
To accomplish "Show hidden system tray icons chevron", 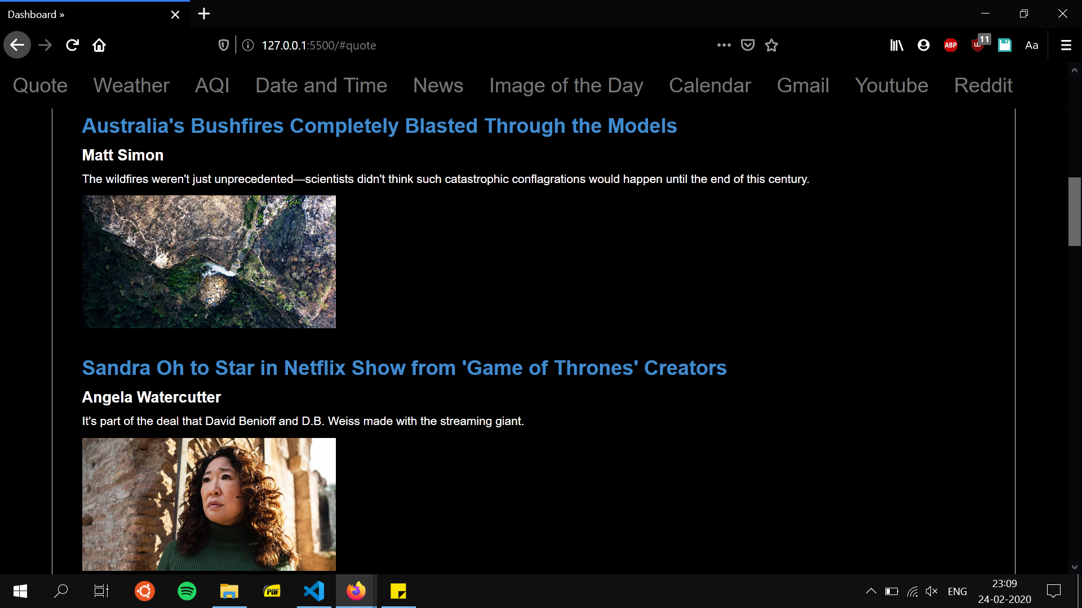I will point(871,591).
